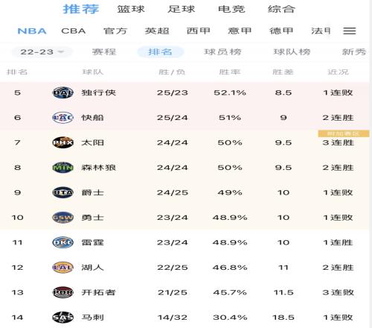Select the 意甲 league tab

point(240,31)
